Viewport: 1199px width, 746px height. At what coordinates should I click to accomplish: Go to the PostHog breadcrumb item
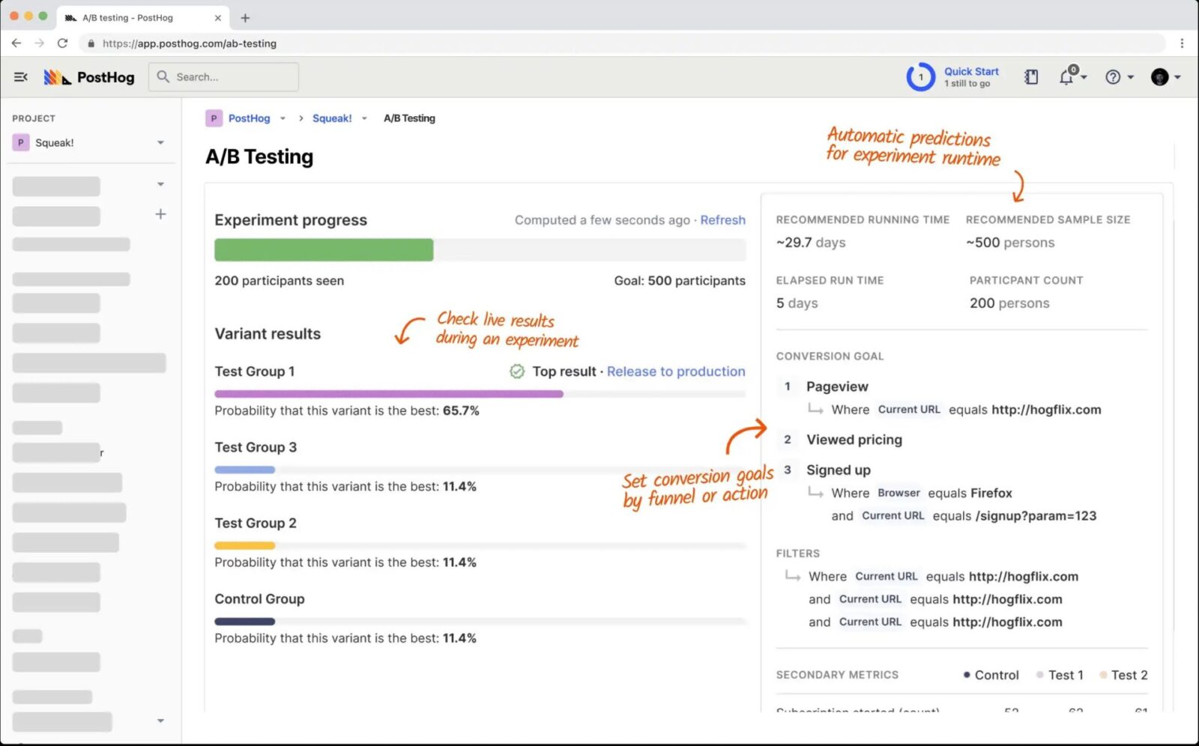[x=249, y=118]
